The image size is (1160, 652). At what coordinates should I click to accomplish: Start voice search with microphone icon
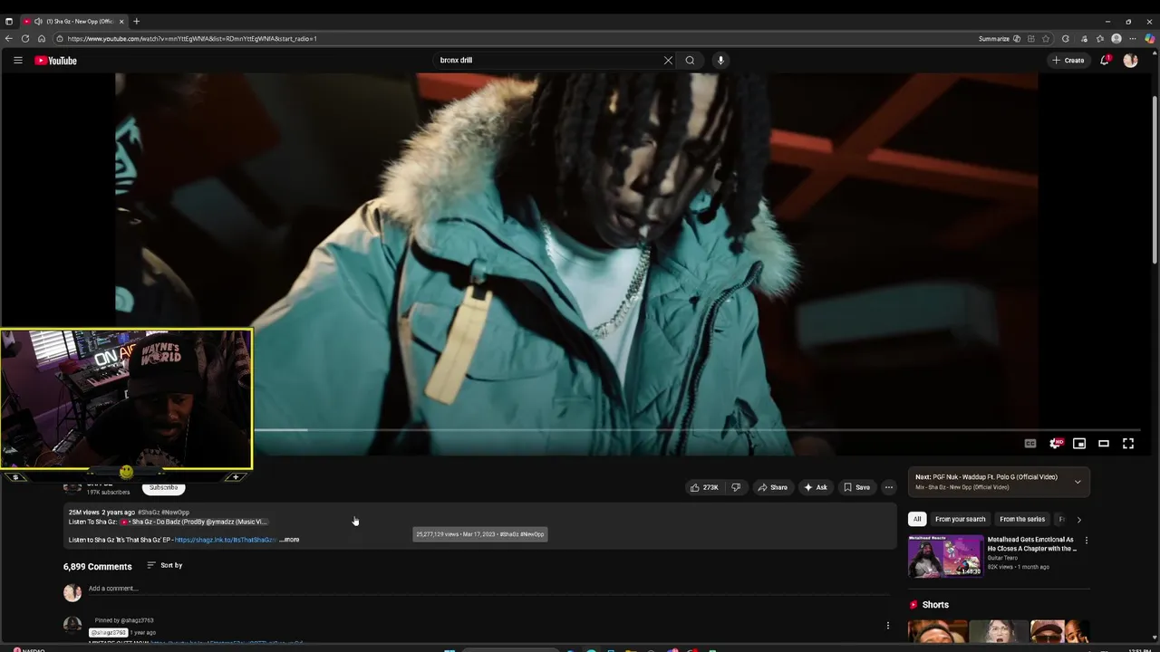click(720, 61)
